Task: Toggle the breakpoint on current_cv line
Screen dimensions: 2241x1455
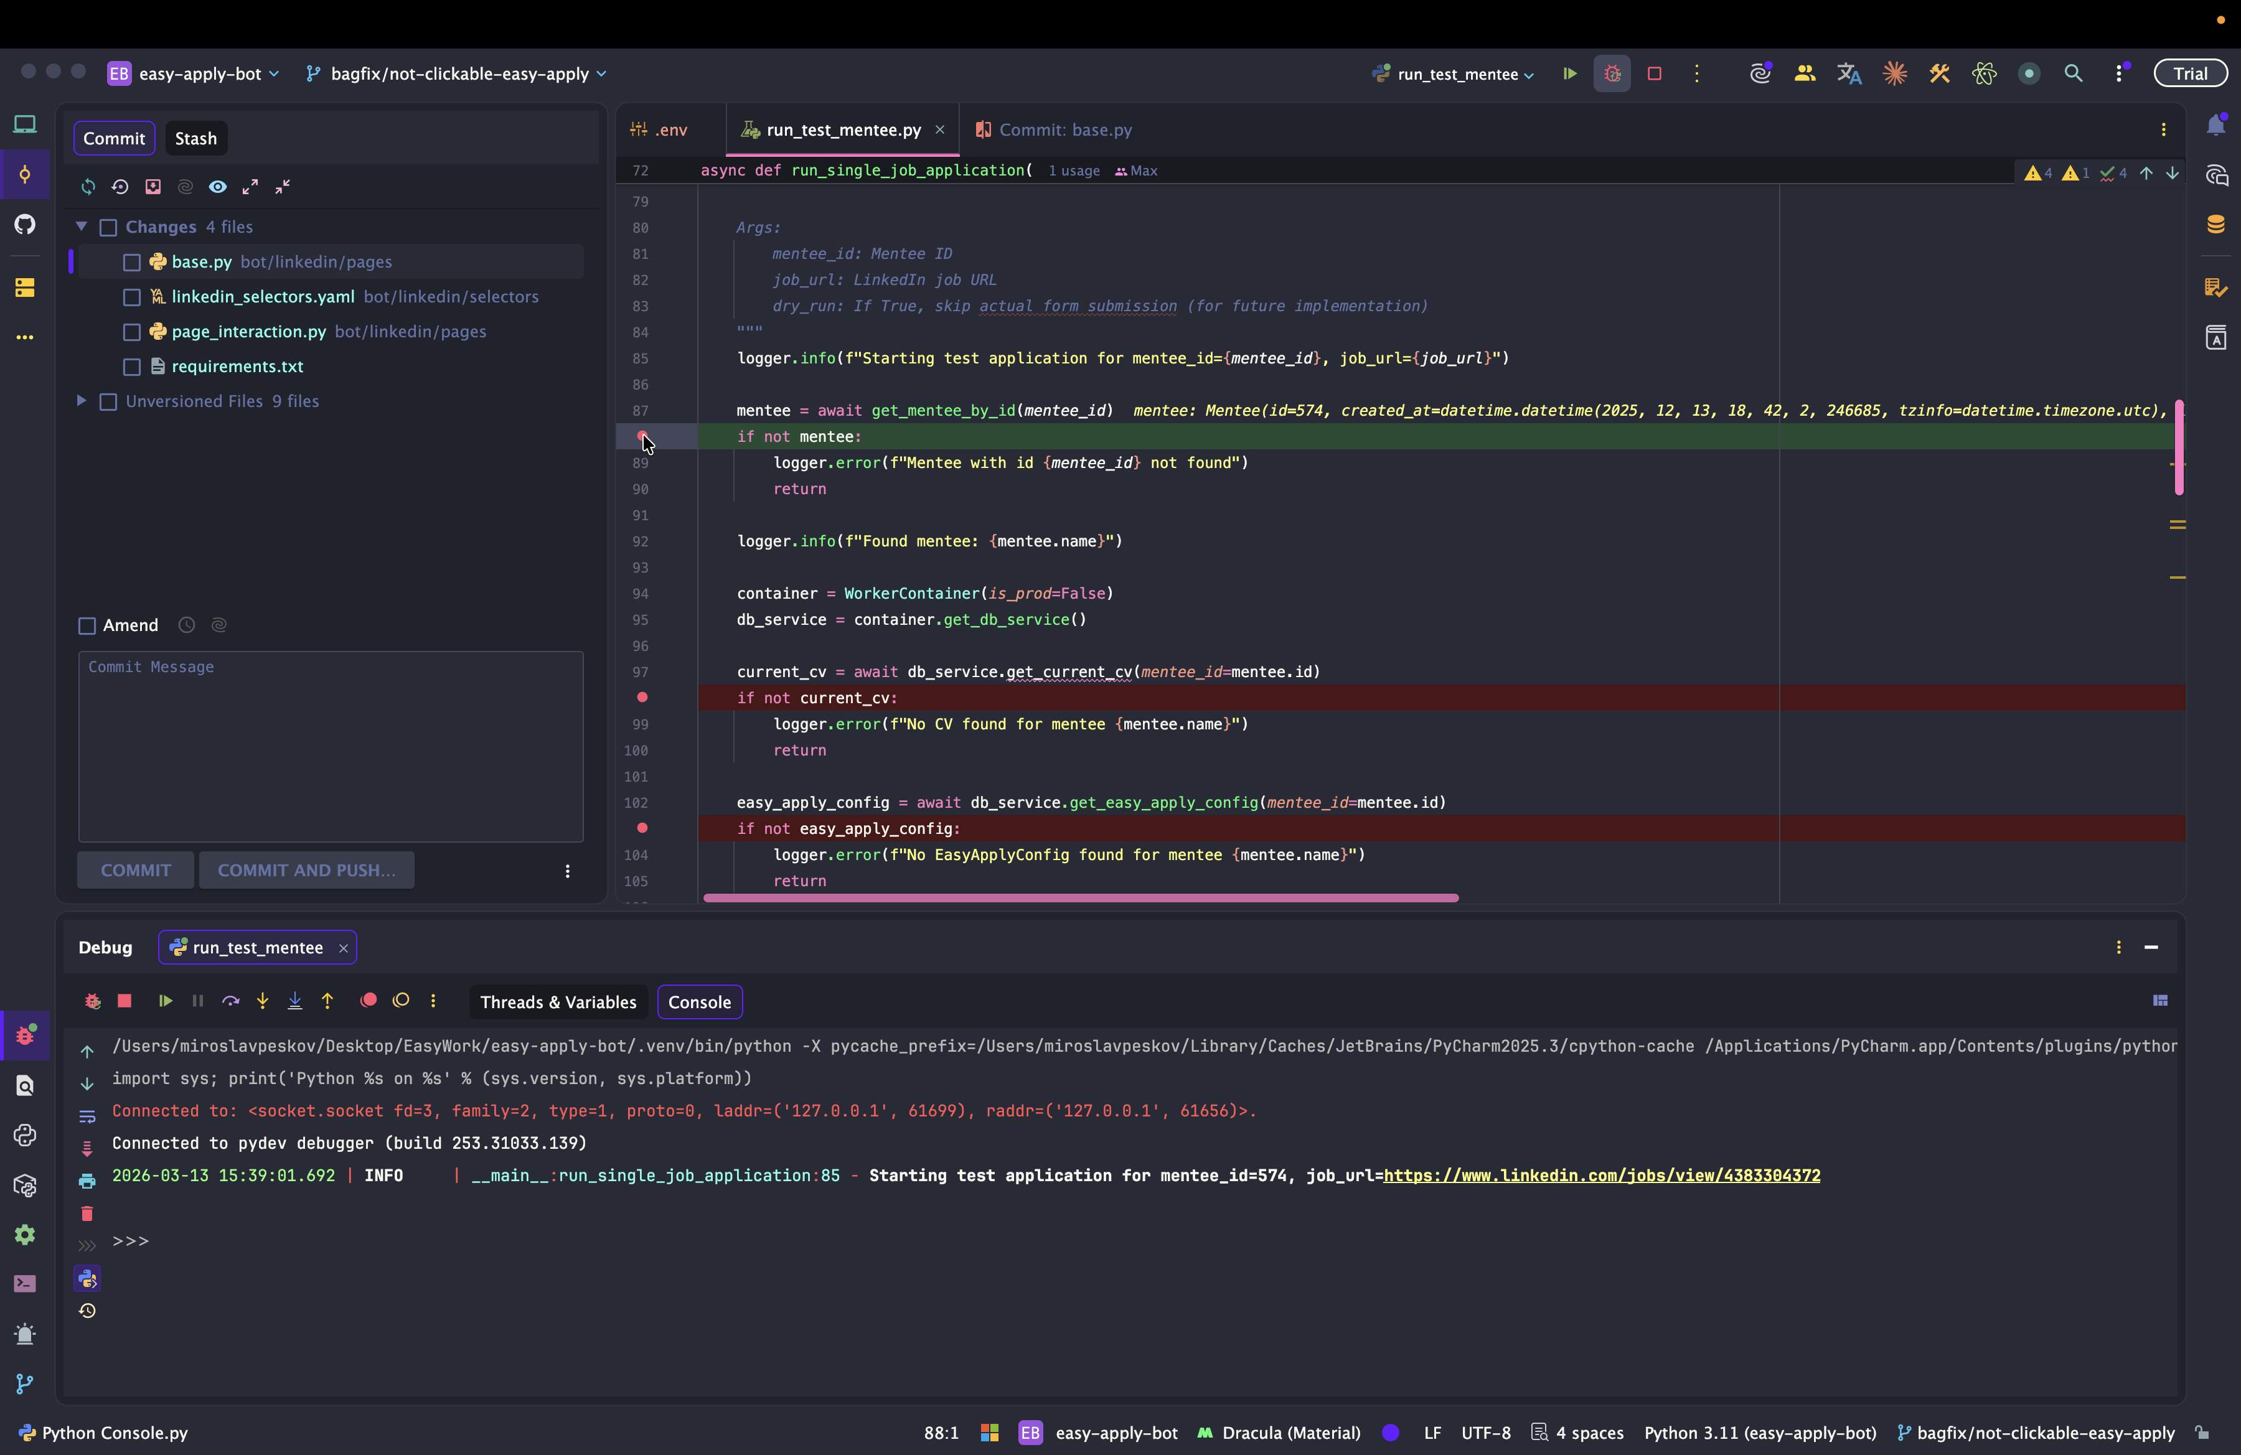Action: point(642,698)
